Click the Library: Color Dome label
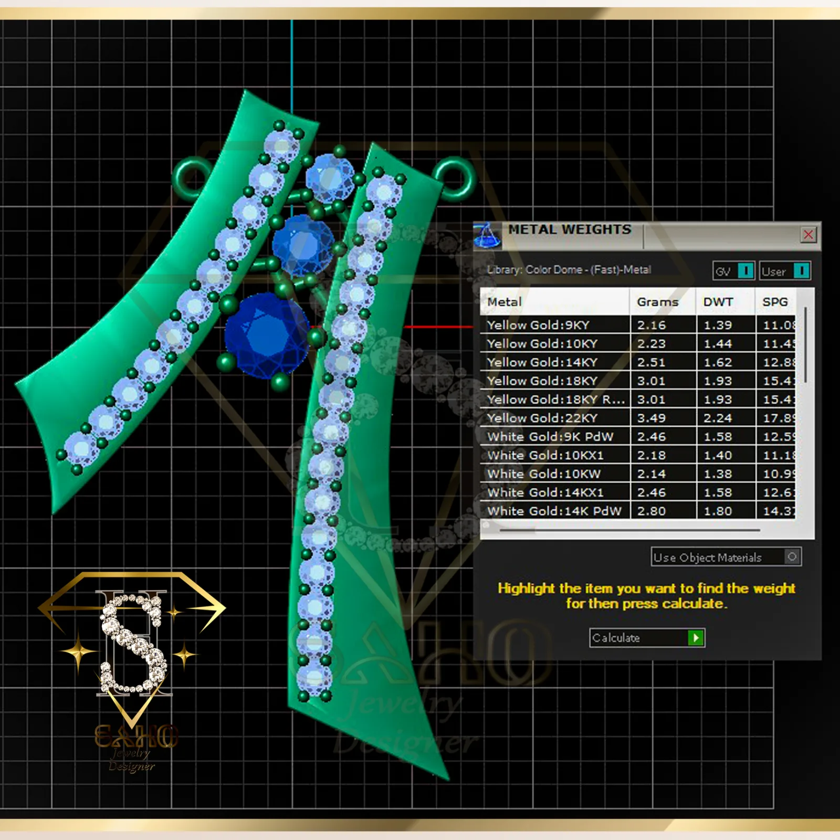 (x=569, y=270)
